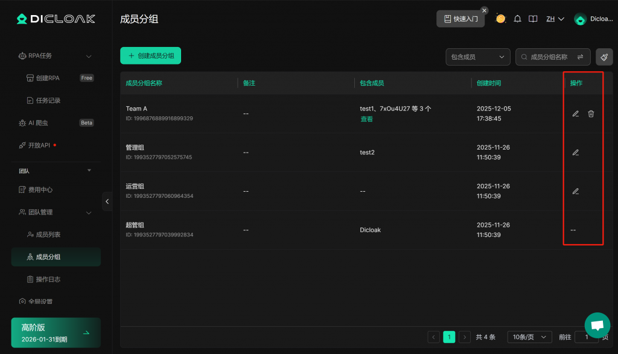The image size is (618, 354).
Task: Open the documentation book icon
Action: coord(533,19)
